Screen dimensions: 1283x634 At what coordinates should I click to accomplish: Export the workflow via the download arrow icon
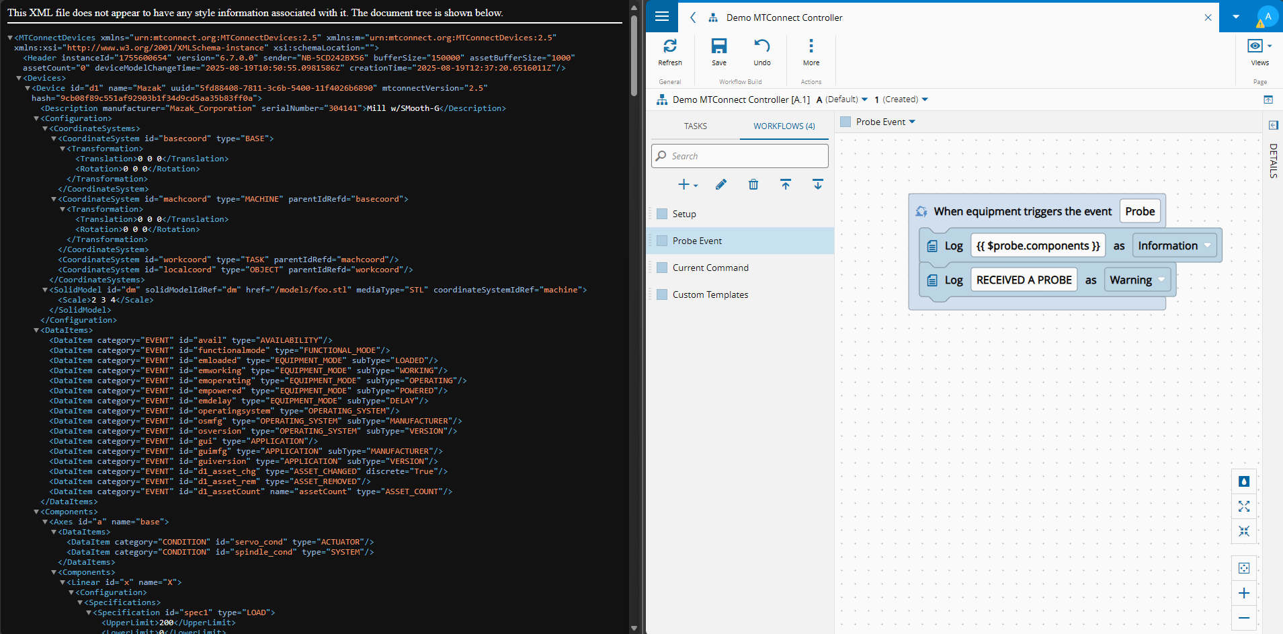click(817, 184)
